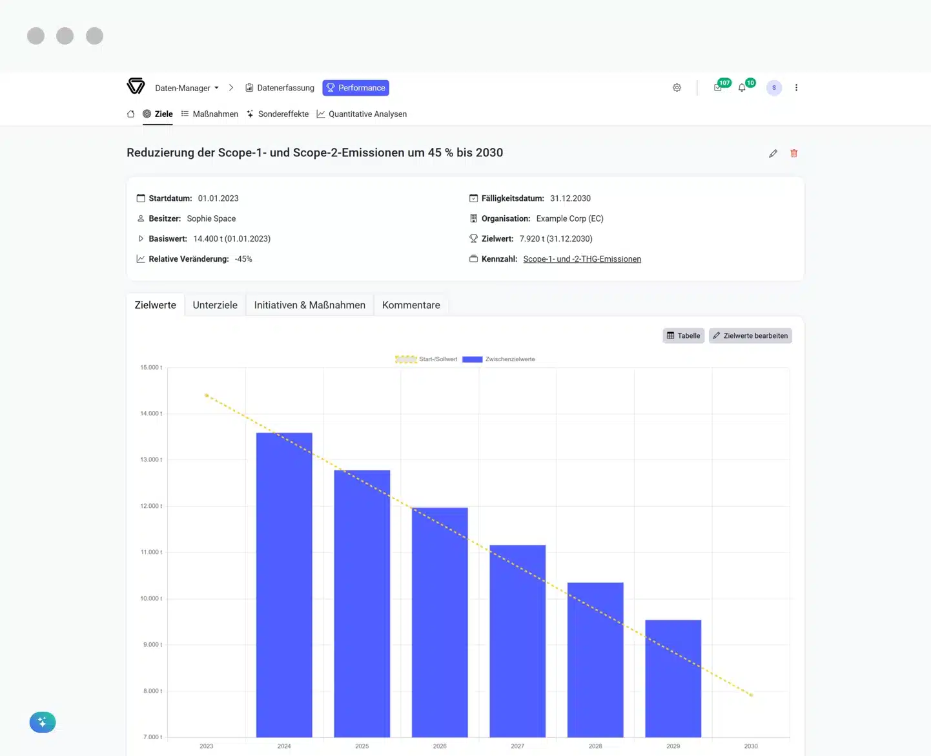Image resolution: width=931 pixels, height=756 pixels.
Task: Click the 2026 bar in the chart
Action: click(x=440, y=622)
